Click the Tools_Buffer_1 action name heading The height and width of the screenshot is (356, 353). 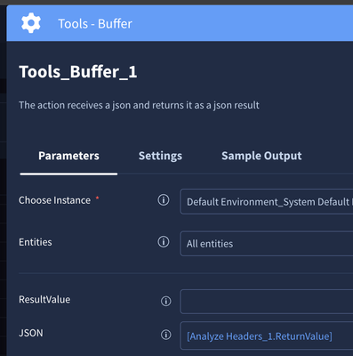click(78, 72)
